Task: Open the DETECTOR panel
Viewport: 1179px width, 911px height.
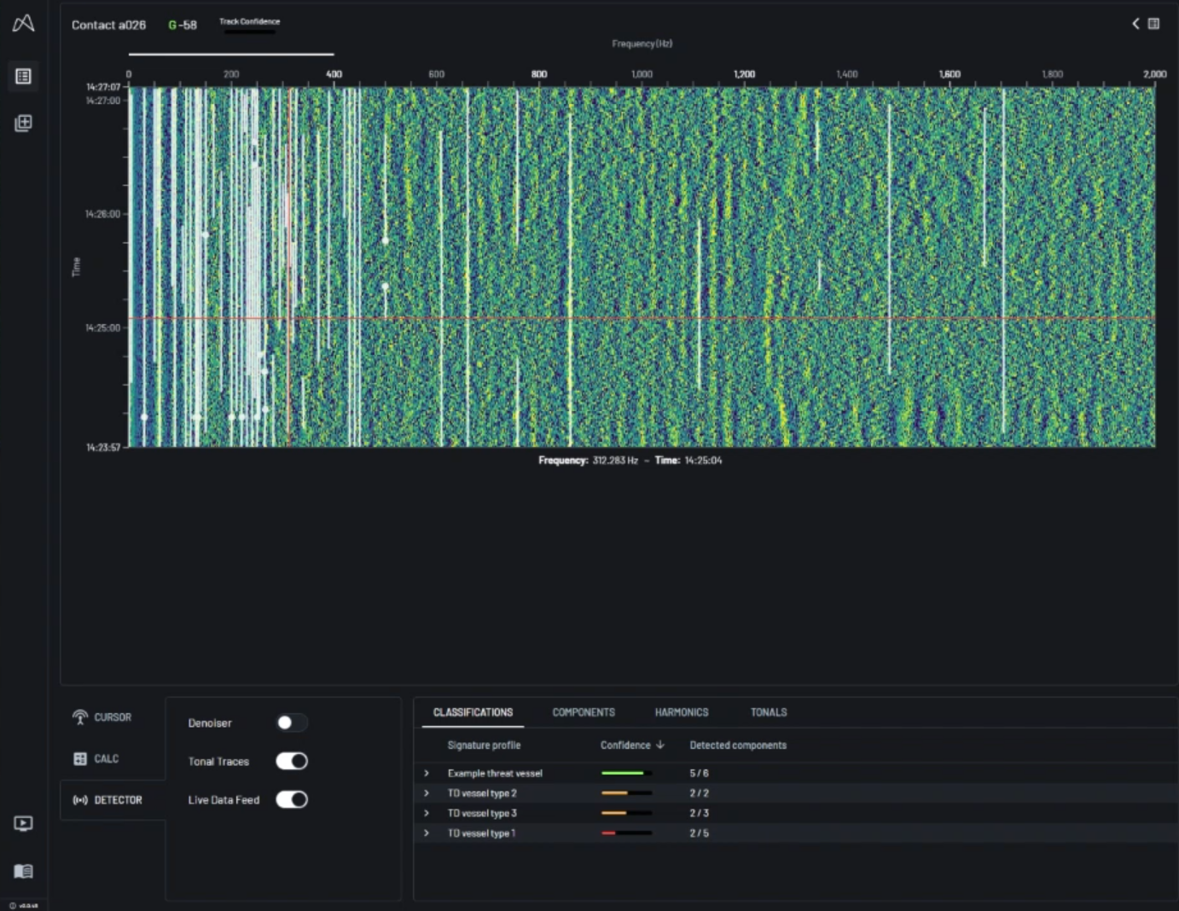Action: point(108,800)
